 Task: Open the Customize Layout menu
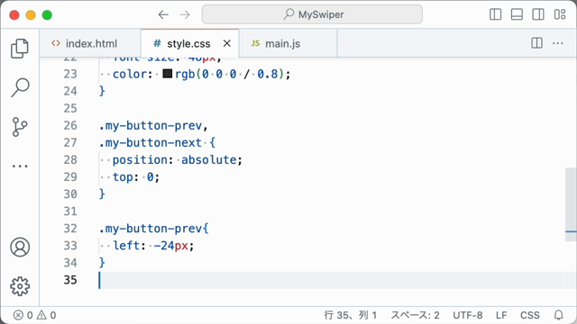point(560,14)
